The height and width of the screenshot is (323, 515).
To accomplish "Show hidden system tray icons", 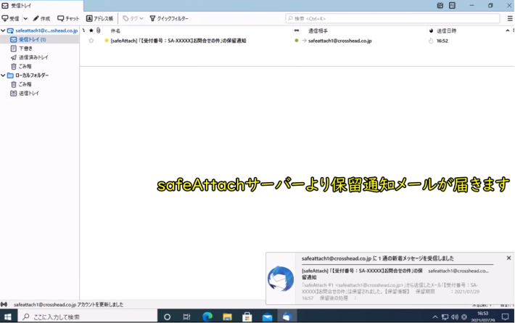I will (435, 316).
